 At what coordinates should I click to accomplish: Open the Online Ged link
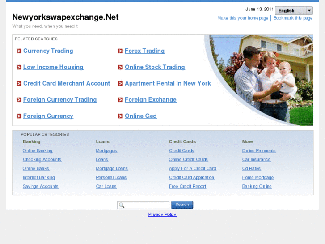[x=141, y=116]
